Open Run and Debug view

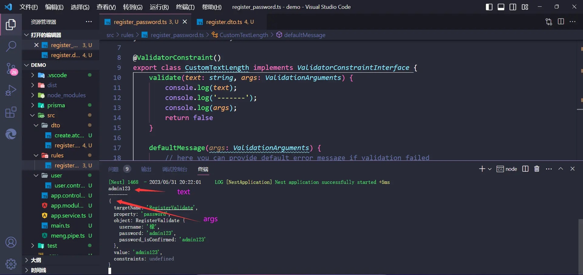[x=11, y=90]
